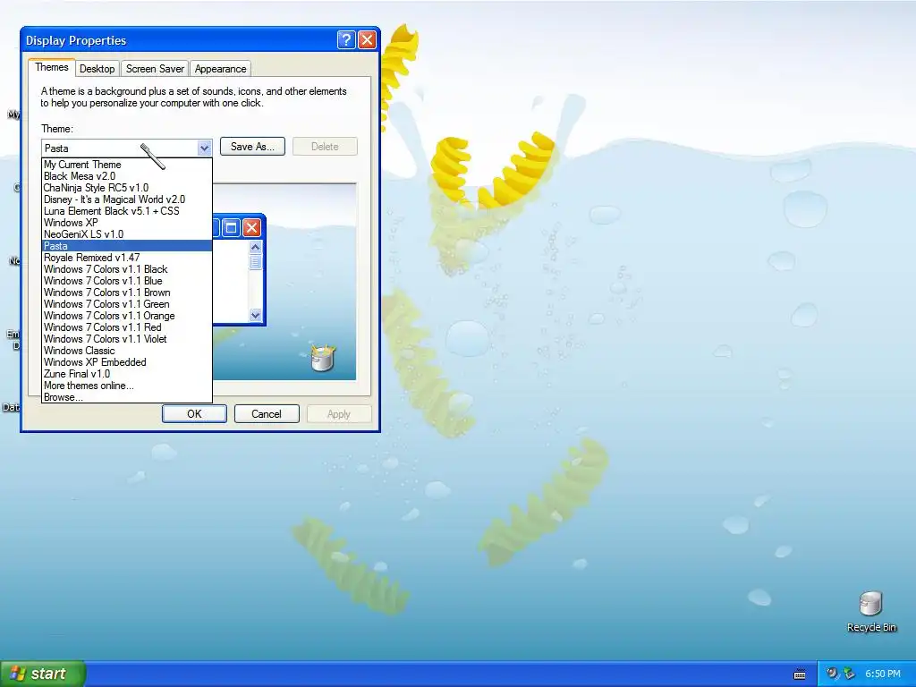
Task: Pick ChaNinja Style RC5 v1.0
Action: 127,188
